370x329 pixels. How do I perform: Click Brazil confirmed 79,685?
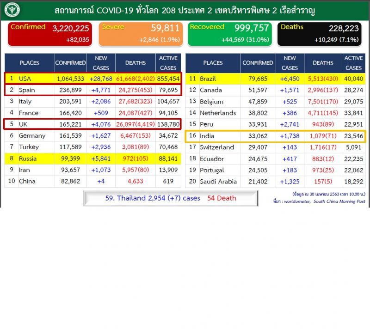[258, 79]
